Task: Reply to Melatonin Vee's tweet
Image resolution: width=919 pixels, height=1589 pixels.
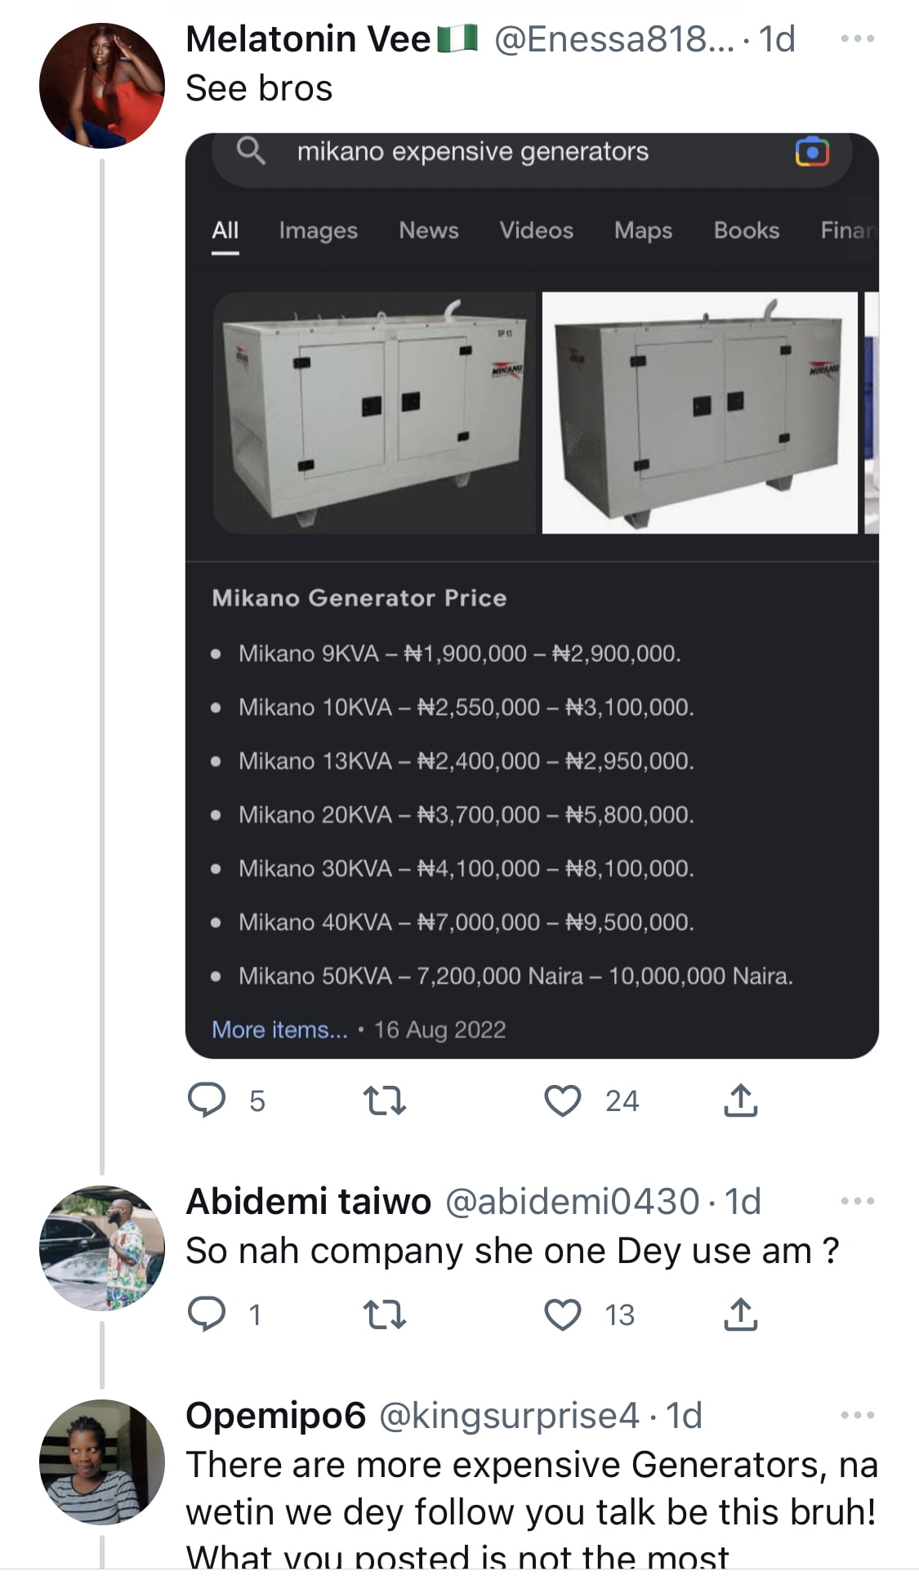Action: click(207, 1100)
